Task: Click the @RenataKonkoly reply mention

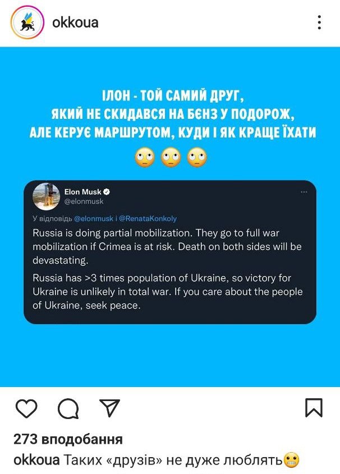Action: 148,218
